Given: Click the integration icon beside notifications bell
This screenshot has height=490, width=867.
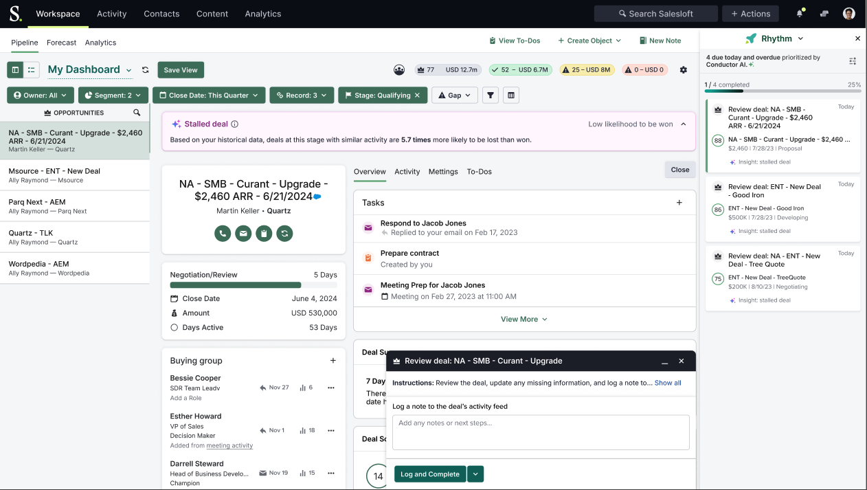Looking at the screenshot, I should (824, 14).
